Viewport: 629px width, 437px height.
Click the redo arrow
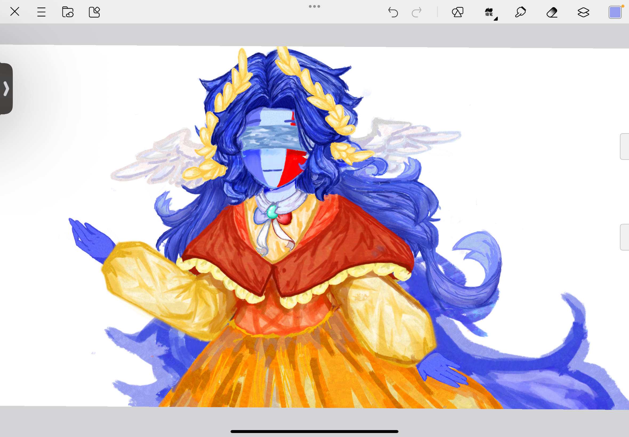point(417,12)
